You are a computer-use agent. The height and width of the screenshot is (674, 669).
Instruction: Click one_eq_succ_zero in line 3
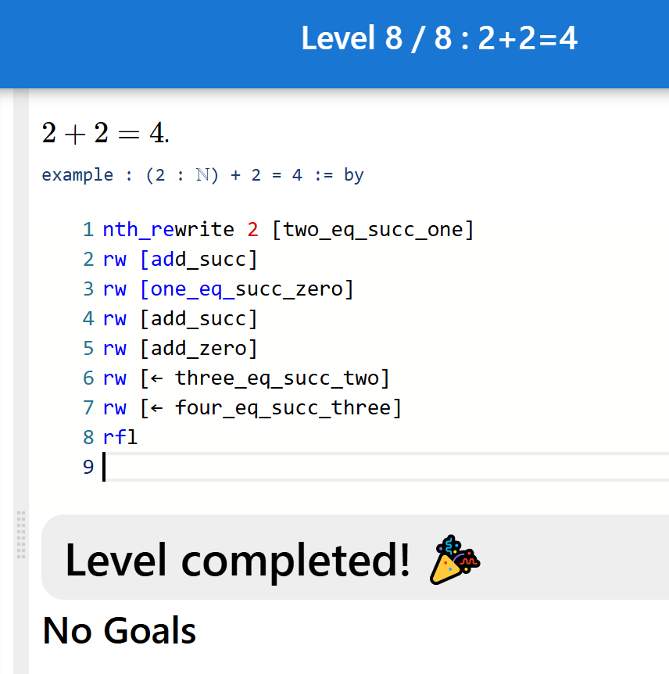246,289
